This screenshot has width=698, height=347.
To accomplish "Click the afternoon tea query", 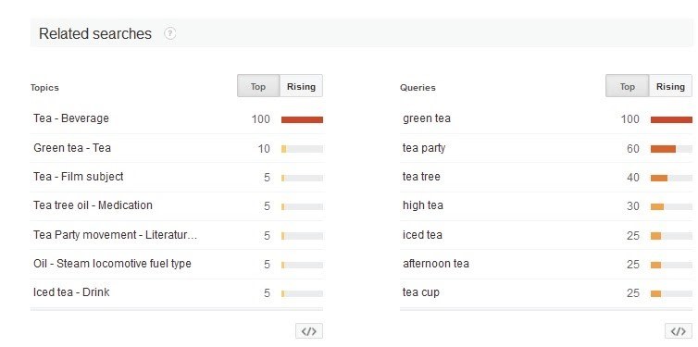I will tap(436, 264).
